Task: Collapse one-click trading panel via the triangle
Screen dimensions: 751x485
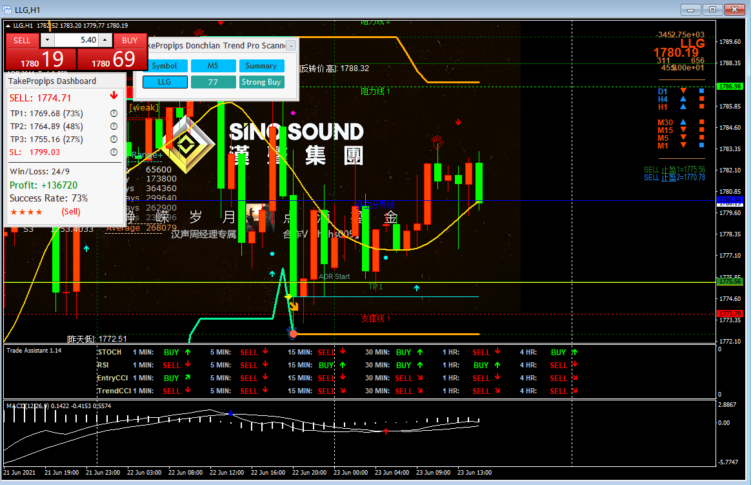Action: click(x=8, y=25)
